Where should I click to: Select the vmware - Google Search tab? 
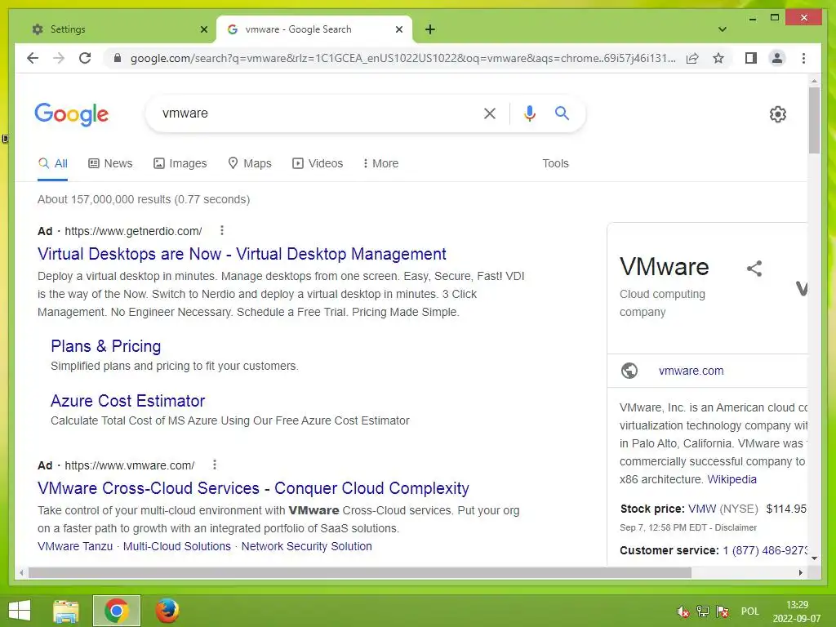click(313, 29)
